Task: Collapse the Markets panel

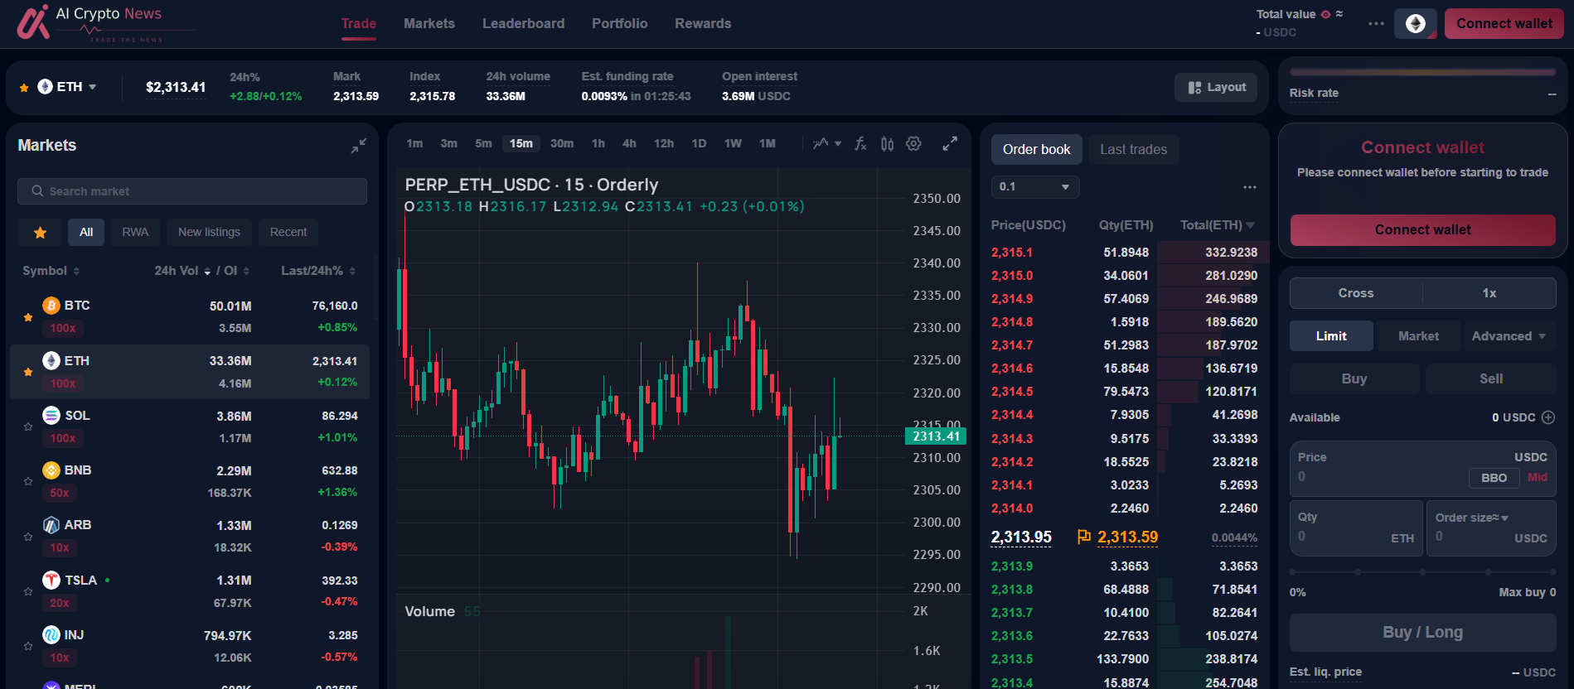Action: 358,147
